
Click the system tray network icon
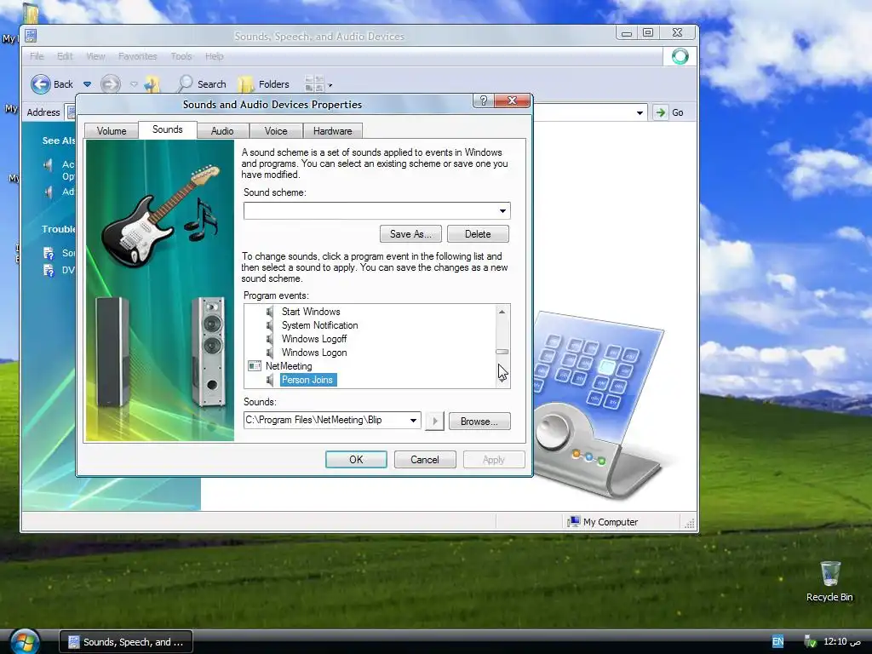(811, 642)
